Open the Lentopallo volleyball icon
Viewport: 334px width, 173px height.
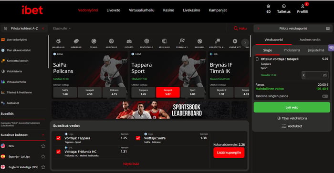[x=146, y=41]
